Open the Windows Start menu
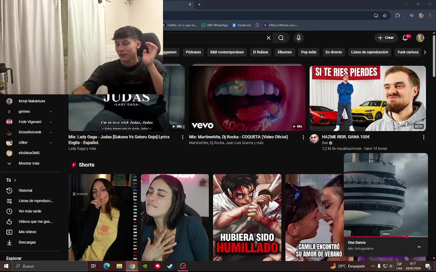The width and height of the screenshot is (436, 272). tap(6, 266)
